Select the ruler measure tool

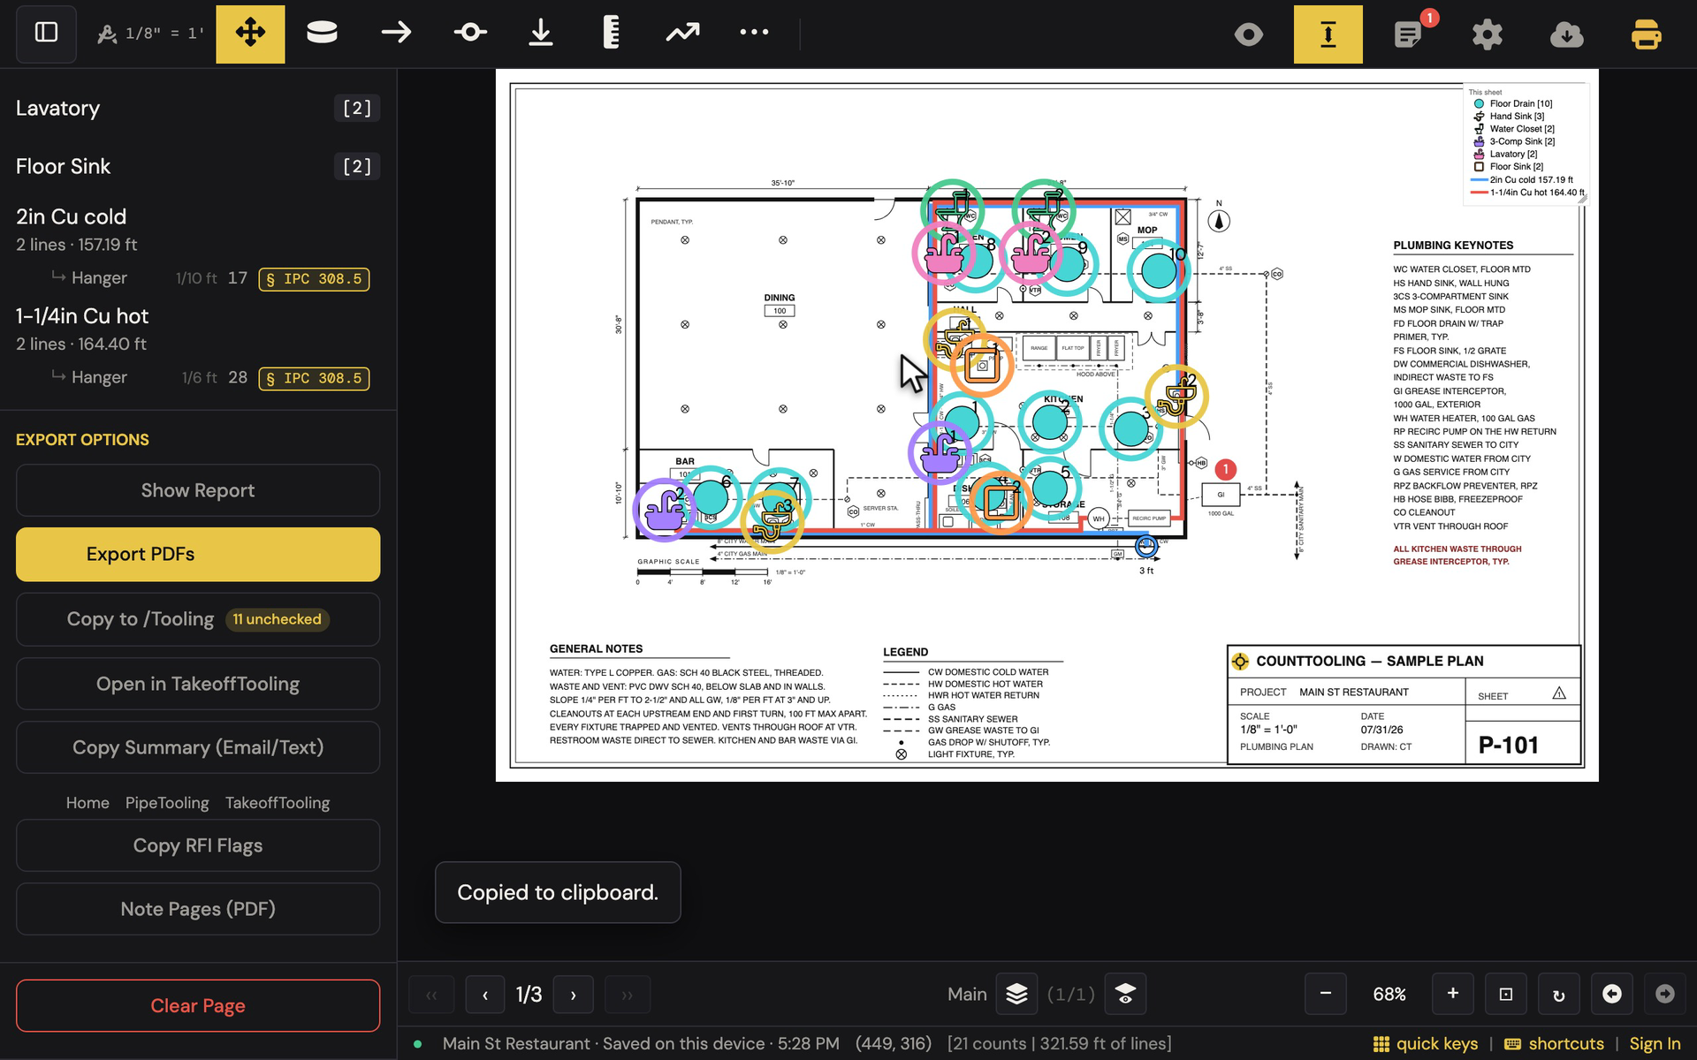click(611, 34)
